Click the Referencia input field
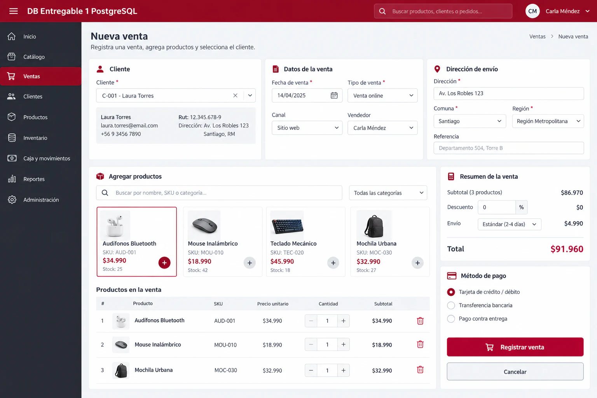 click(x=509, y=148)
